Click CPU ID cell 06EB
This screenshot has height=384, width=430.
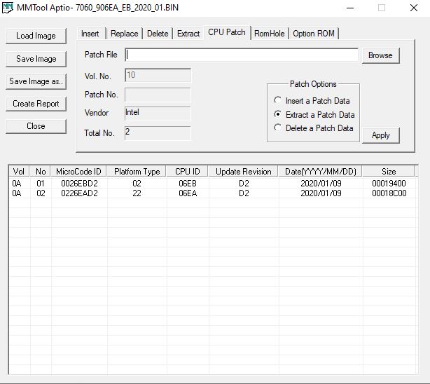[x=188, y=184]
